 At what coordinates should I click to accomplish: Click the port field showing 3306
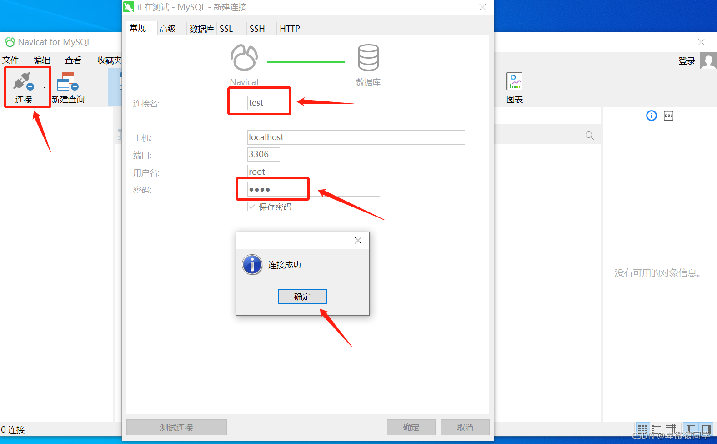click(264, 155)
